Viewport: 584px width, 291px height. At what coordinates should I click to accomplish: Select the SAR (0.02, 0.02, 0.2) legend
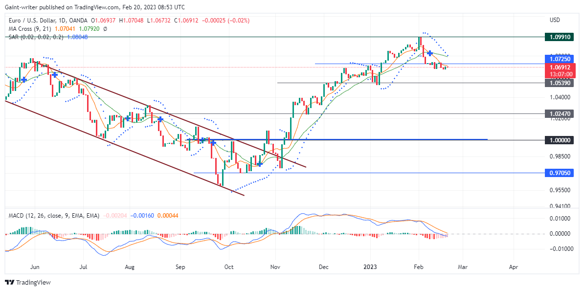point(36,37)
